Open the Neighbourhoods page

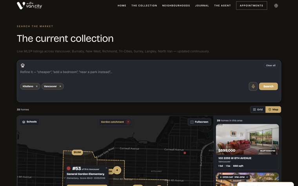pos(176,6)
